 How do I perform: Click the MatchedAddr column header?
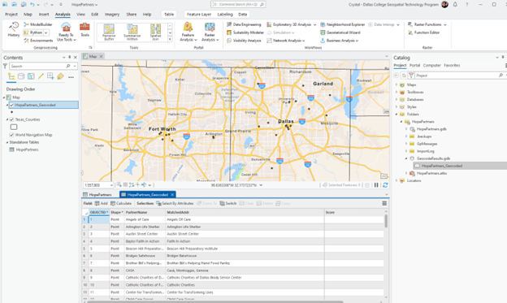pos(245,213)
